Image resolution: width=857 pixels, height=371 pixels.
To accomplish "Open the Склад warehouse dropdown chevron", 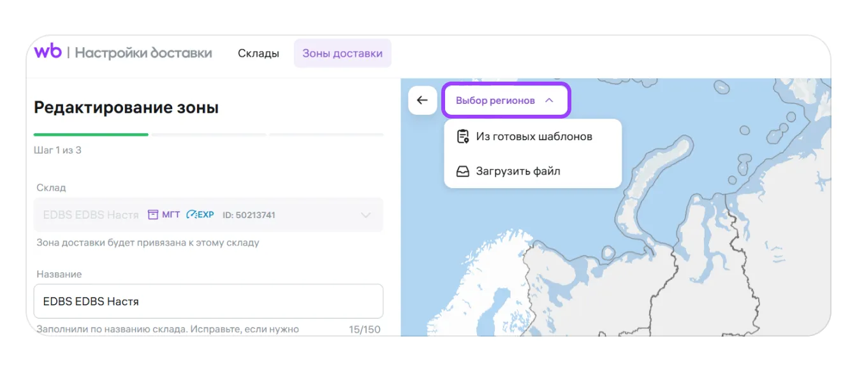I will [x=366, y=215].
